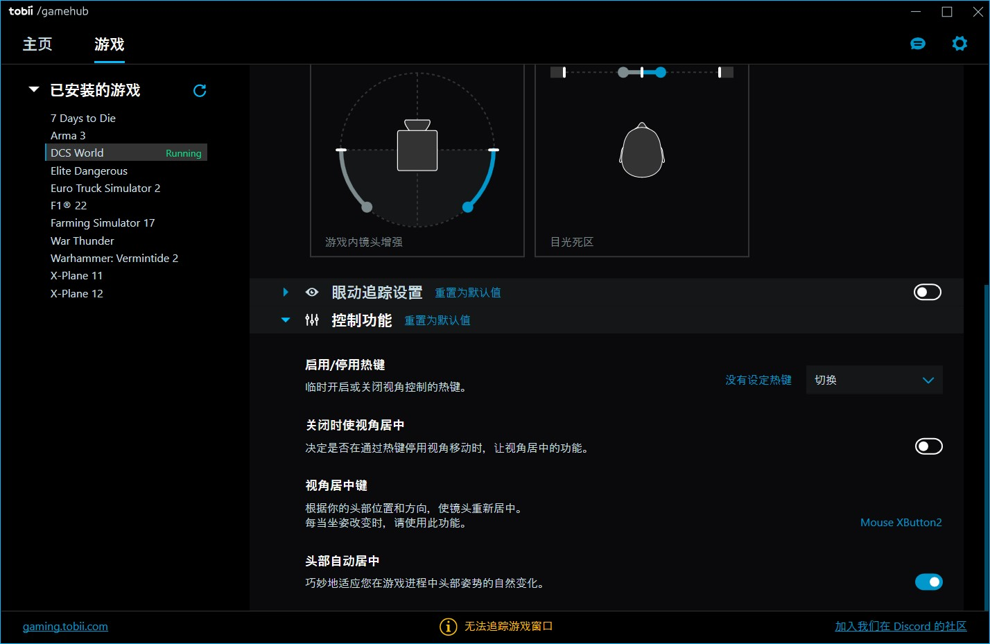Click the 头部自动居中 setting title
Viewport: 990px width, 644px height.
[x=342, y=561]
